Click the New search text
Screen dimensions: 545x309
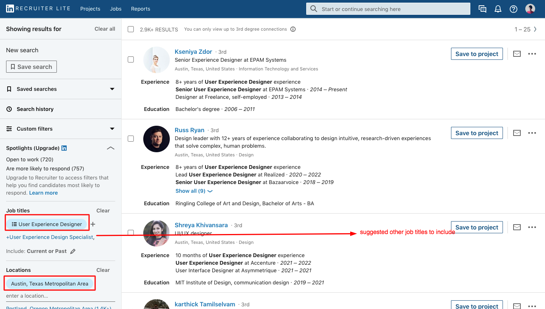point(22,50)
